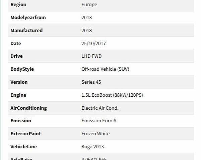Select the Off-road Vehicle (SUV) value
Image resolution: width=201 pixels, height=160 pixels.
click(x=105, y=69)
